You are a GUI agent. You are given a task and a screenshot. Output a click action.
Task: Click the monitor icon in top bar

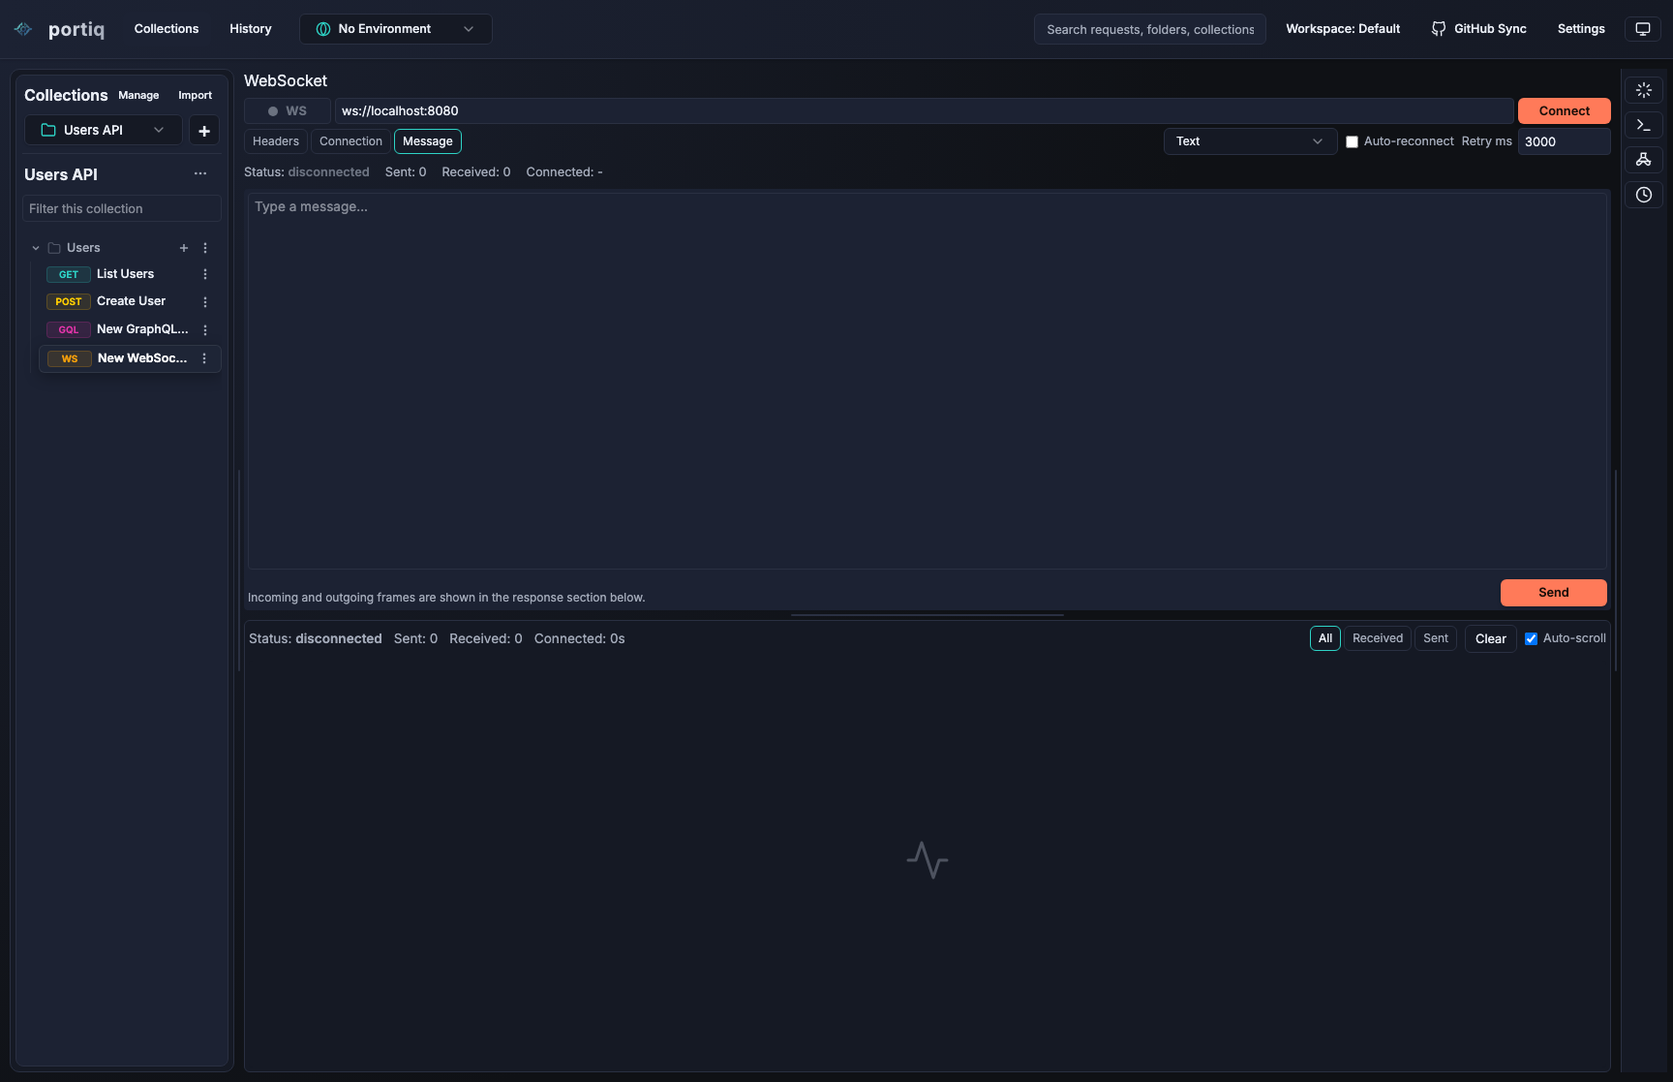point(1643,29)
